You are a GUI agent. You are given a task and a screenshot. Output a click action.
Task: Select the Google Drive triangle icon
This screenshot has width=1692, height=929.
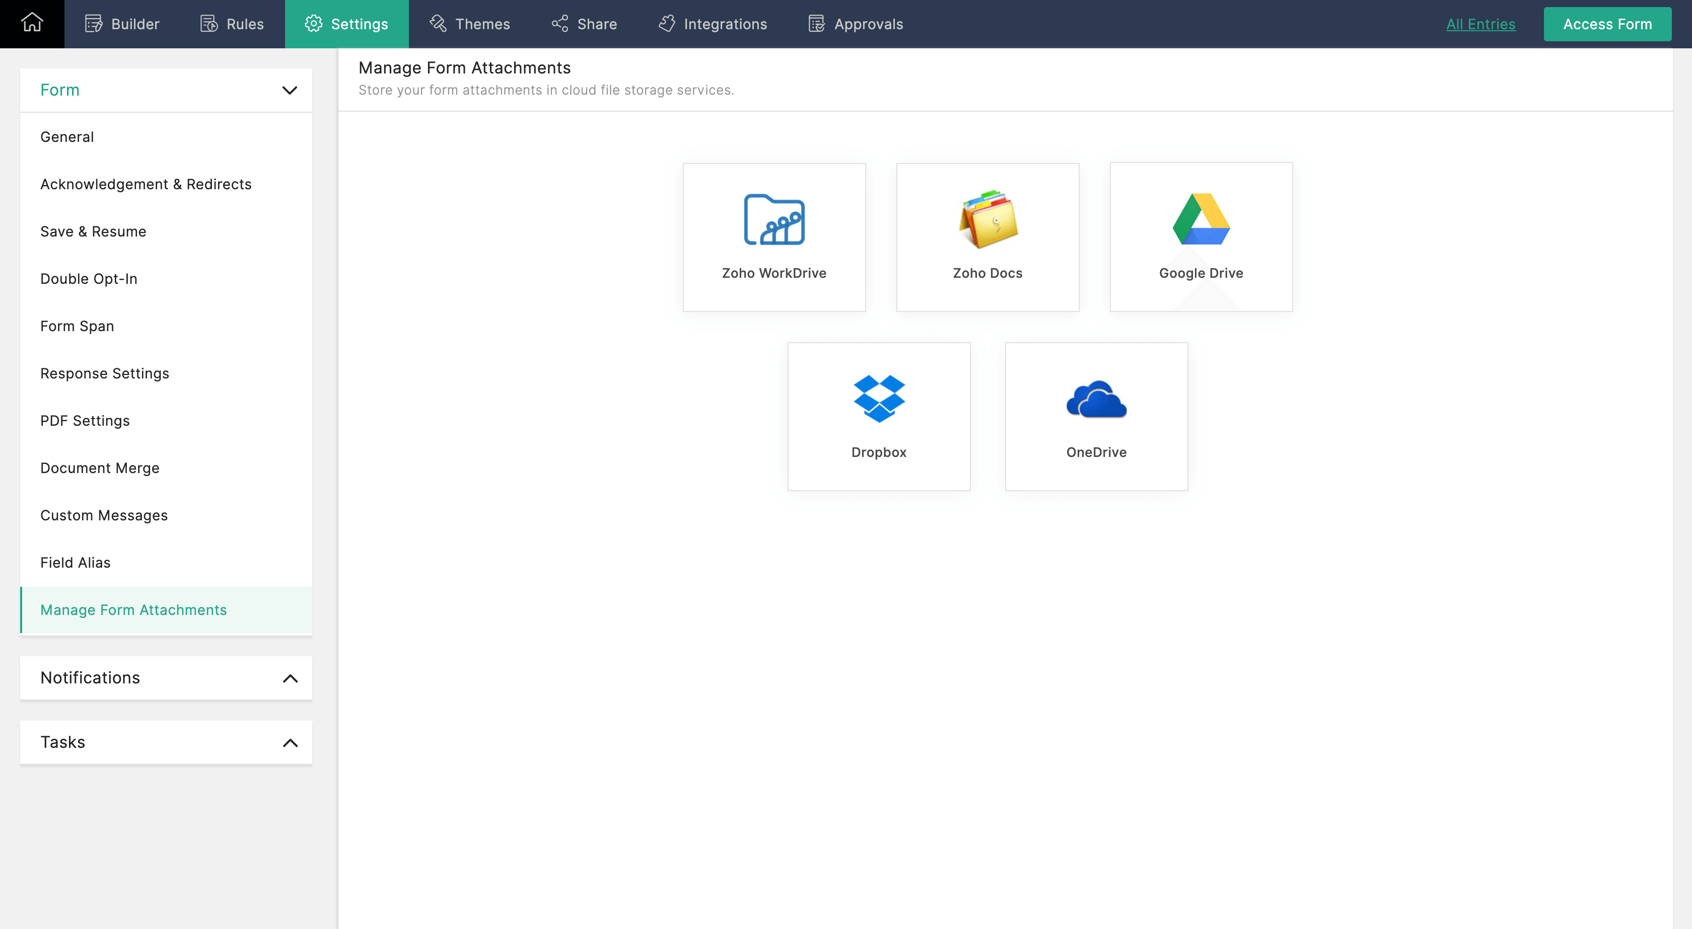(x=1201, y=219)
